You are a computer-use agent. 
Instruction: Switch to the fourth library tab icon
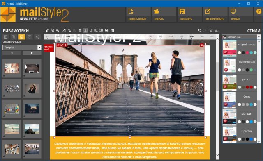tap(30, 37)
